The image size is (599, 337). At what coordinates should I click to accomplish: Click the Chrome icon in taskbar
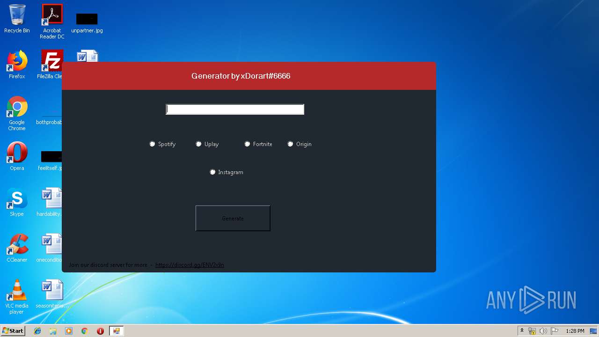pos(85,331)
